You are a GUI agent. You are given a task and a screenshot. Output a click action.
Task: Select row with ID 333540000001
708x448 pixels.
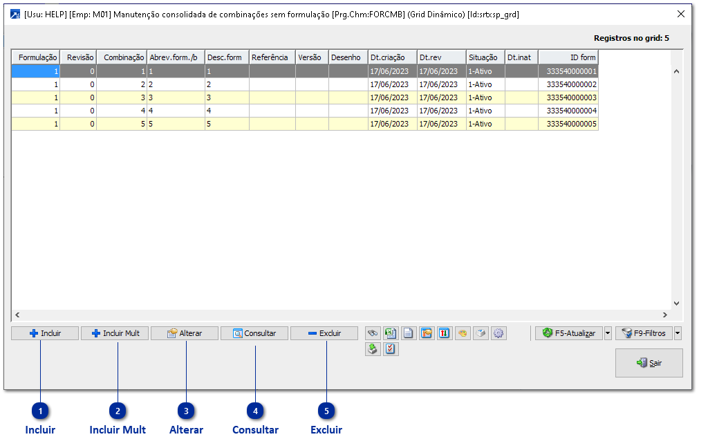(x=305, y=71)
